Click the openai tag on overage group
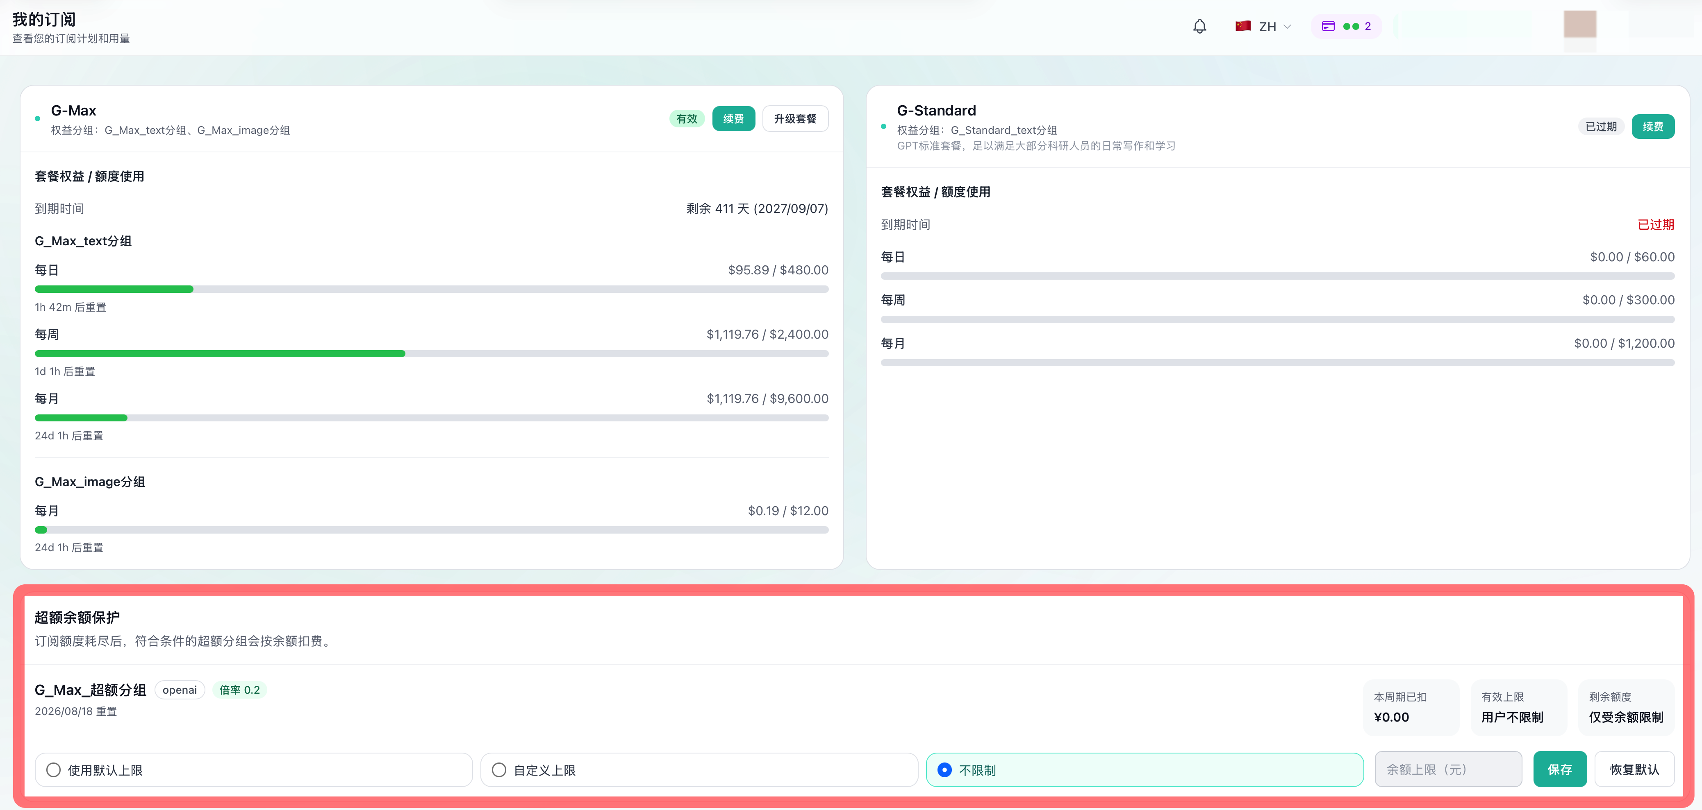The image size is (1702, 810). click(180, 690)
